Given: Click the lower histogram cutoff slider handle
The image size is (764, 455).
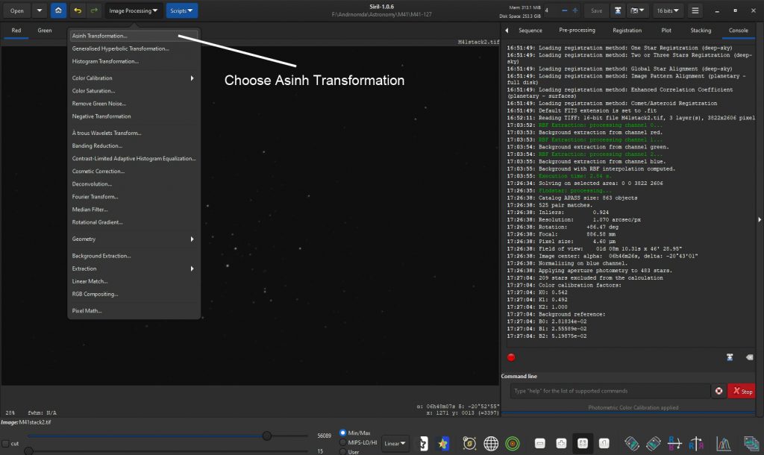Looking at the screenshot, I should 29,451.
